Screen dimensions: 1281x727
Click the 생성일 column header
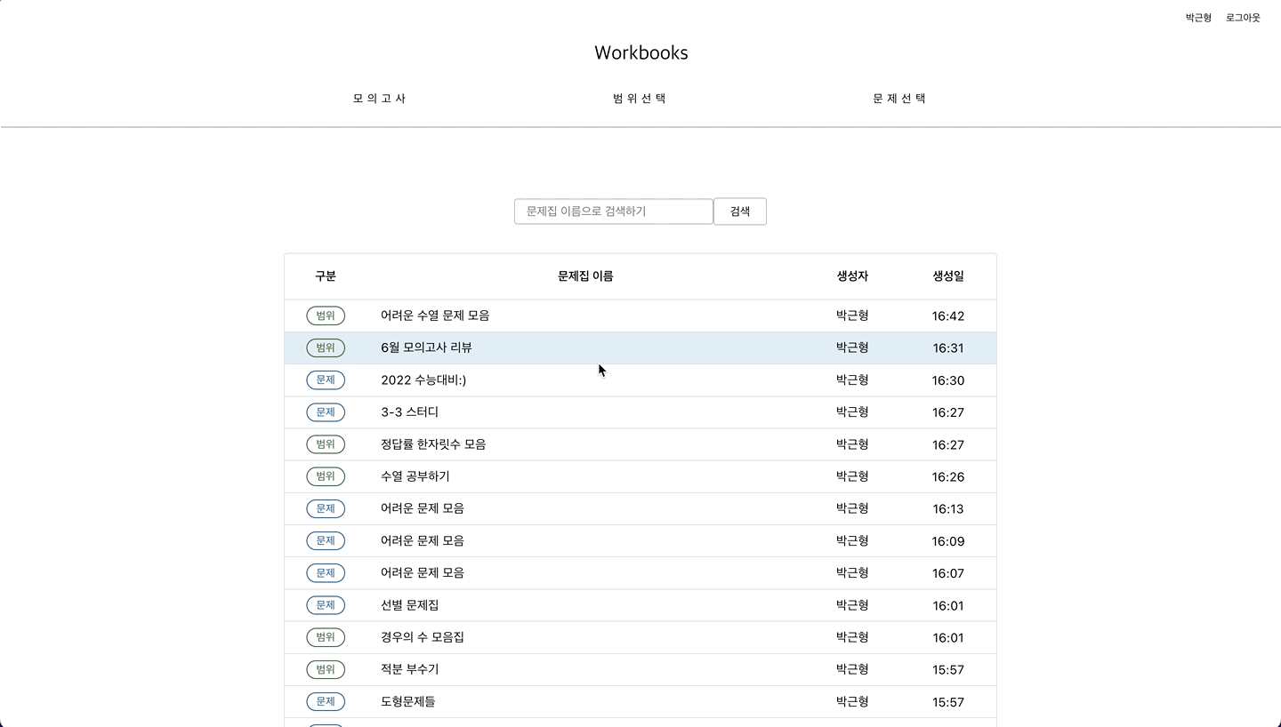pyautogui.click(x=948, y=276)
